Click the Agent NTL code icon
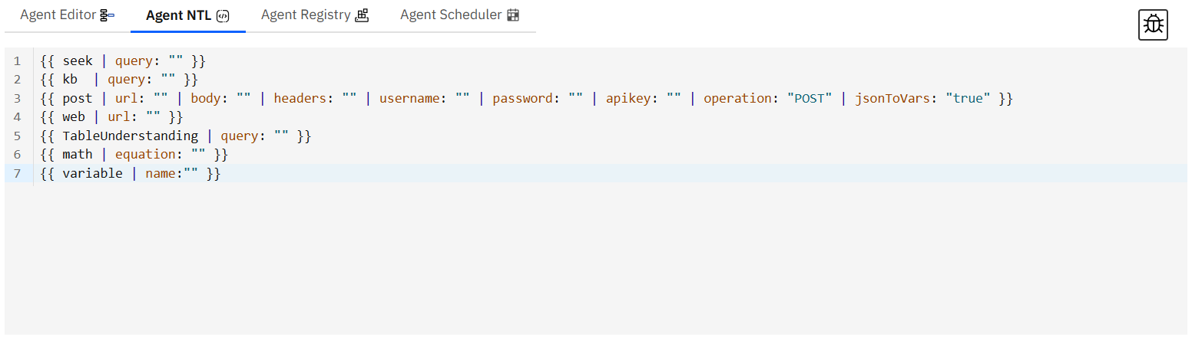Image resolution: width=1192 pixels, height=337 pixels. coord(223,15)
